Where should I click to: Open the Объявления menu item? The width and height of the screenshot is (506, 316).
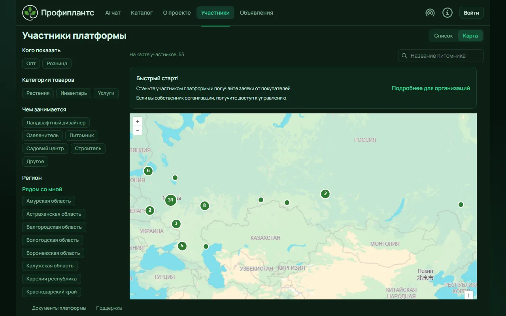256,13
